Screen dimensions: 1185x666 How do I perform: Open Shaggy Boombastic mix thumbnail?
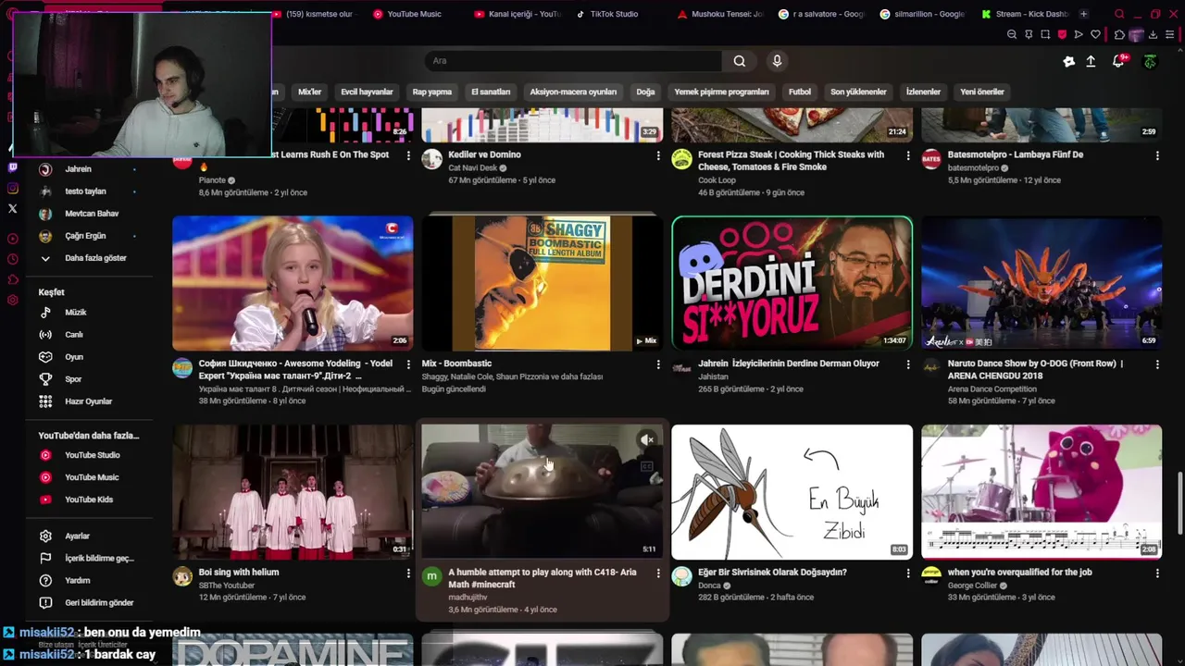pos(543,283)
